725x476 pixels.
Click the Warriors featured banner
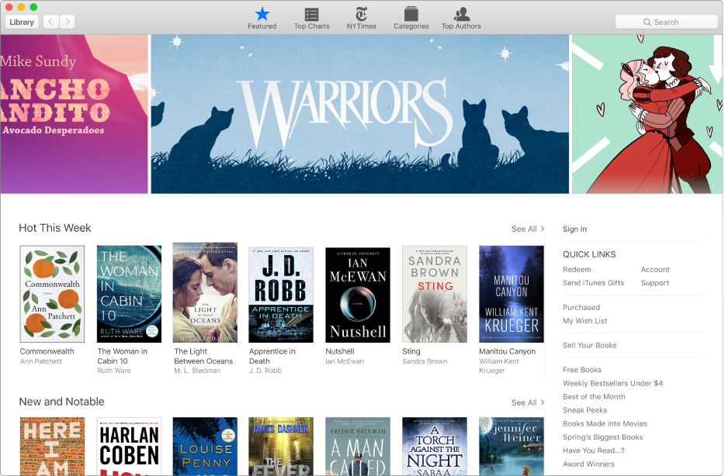359,113
